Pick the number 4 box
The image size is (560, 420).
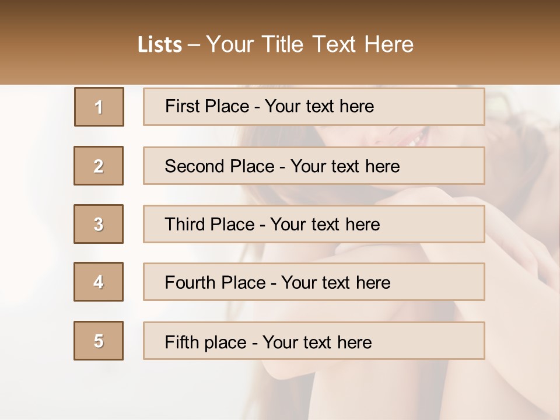click(x=99, y=282)
